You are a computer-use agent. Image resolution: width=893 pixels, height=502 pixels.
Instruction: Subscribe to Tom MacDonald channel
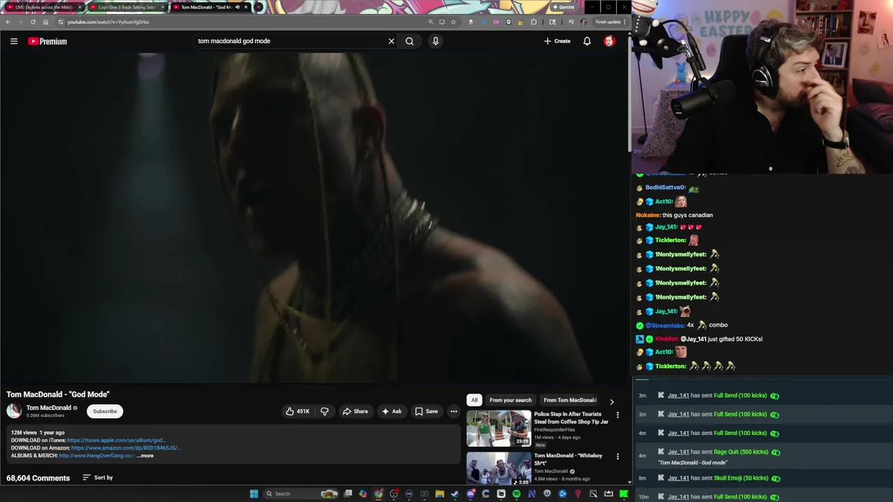point(105,411)
